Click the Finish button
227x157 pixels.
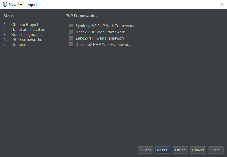coord(180,150)
